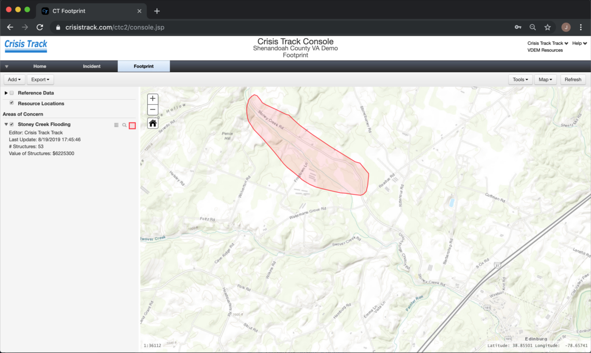Image resolution: width=591 pixels, height=353 pixels.
Task: Click the key icon in the address bar
Action: click(x=518, y=27)
